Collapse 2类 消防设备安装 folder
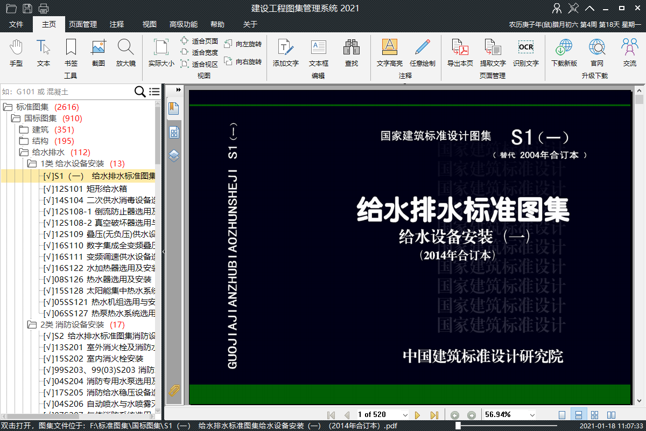 [32, 325]
